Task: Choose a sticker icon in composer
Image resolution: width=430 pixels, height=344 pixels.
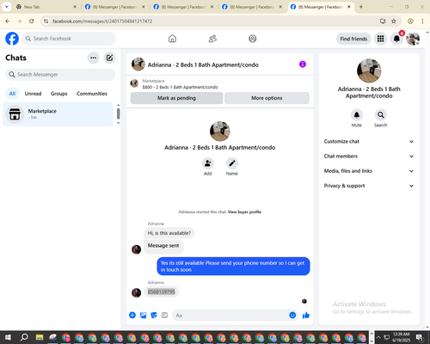Action: [154, 316]
